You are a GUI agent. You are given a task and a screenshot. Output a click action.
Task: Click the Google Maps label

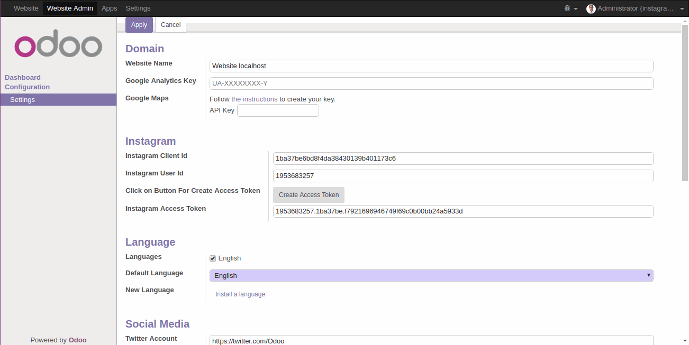(x=147, y=98)
